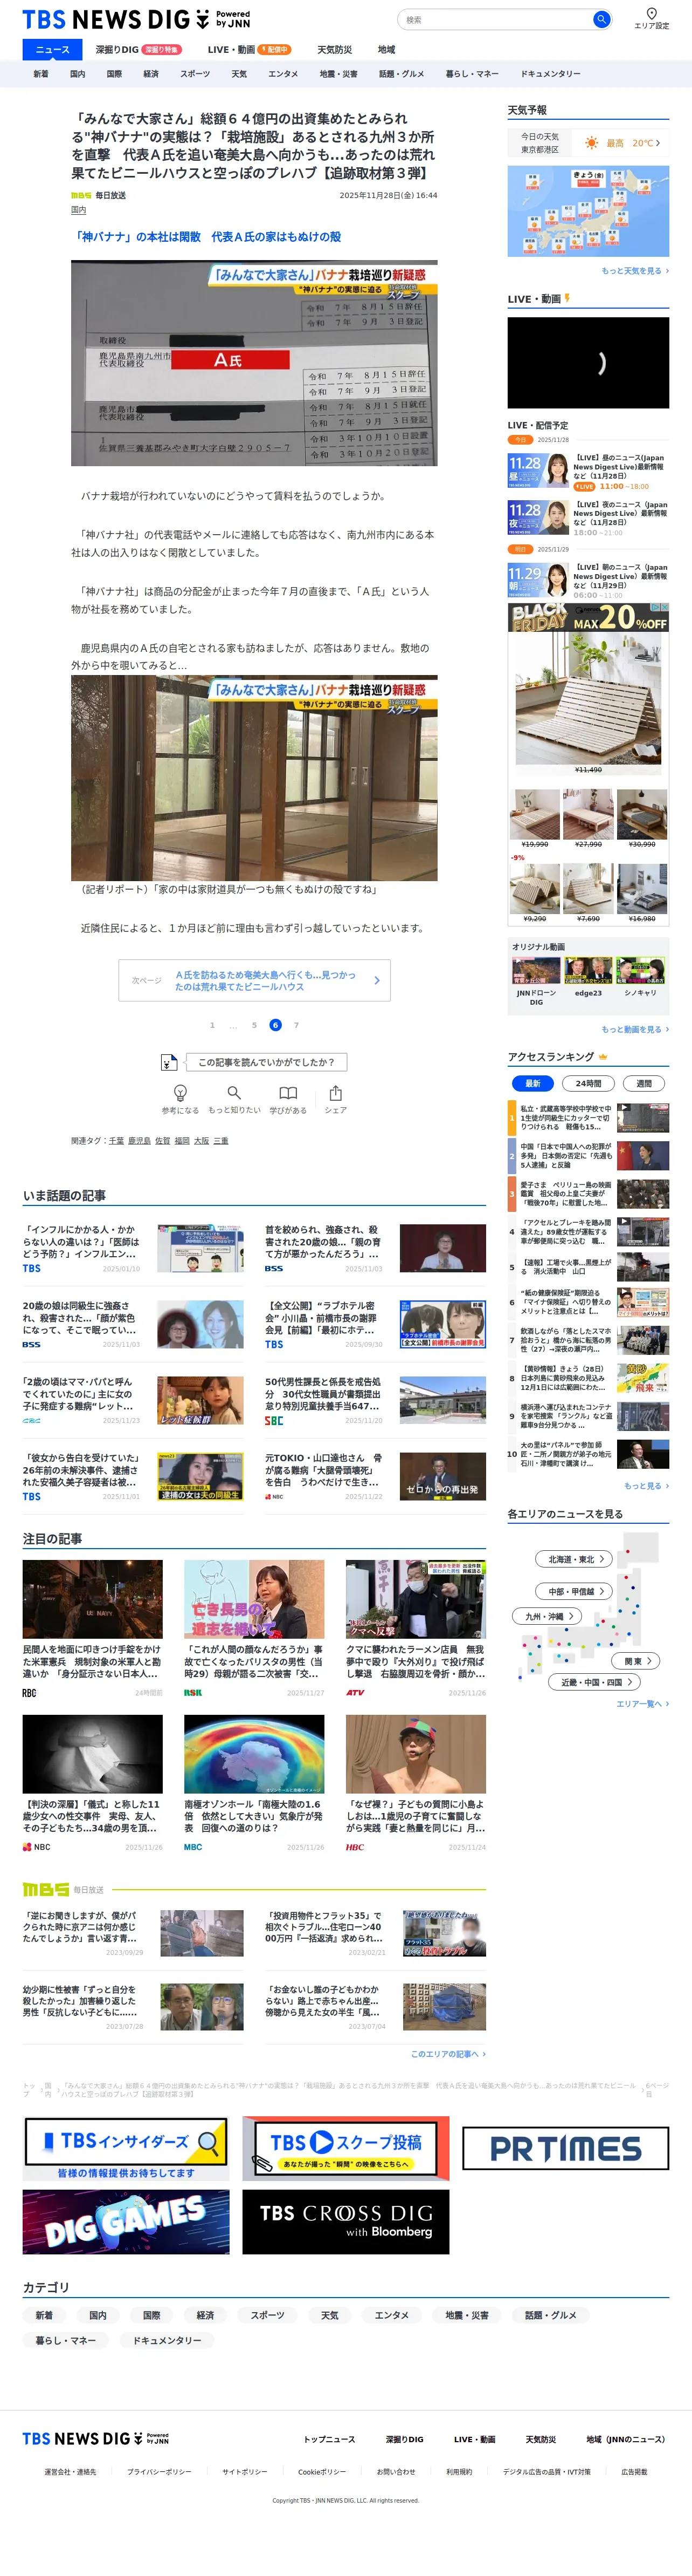Open エリア設定 location pin icon
Image resolution: width=692 pixels, height=2576 pixels.
[651, 14]
